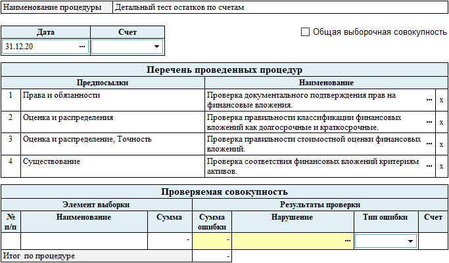Click the Перечень проведенных процедур header
The width and height of the screenshot is (449, 263).
(x=225, y=70)
